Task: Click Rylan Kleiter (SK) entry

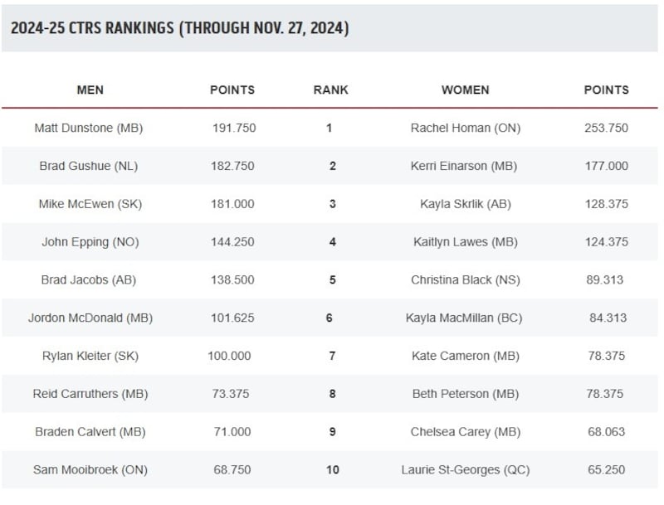Action: (x=90, y=356)
